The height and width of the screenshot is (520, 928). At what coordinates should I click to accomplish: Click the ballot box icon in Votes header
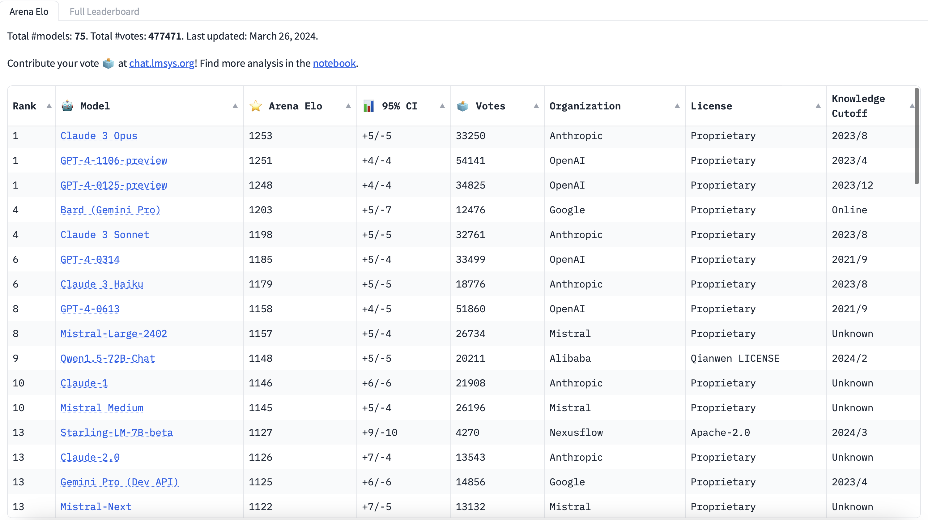(462, 106)
